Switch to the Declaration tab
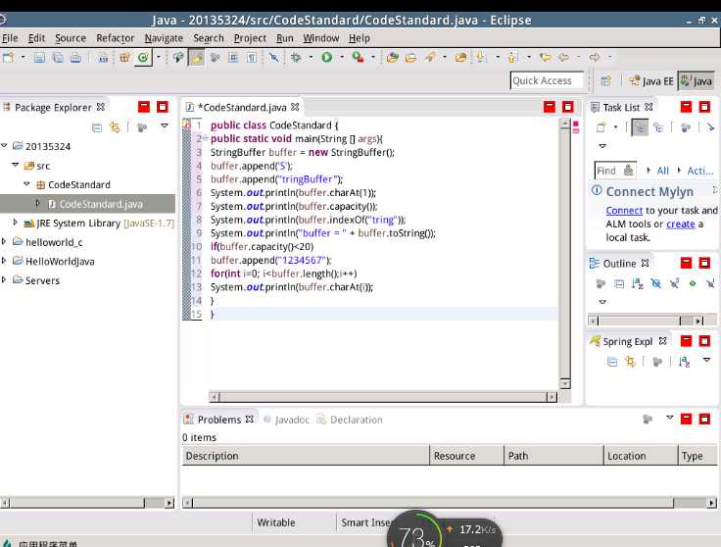Screen dimensions: 721x547 350,420
